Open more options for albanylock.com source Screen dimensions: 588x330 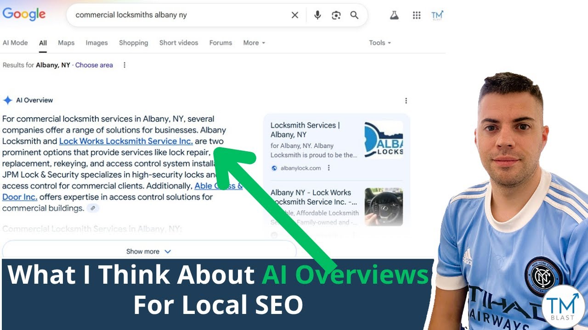click(x=328, y=168)
